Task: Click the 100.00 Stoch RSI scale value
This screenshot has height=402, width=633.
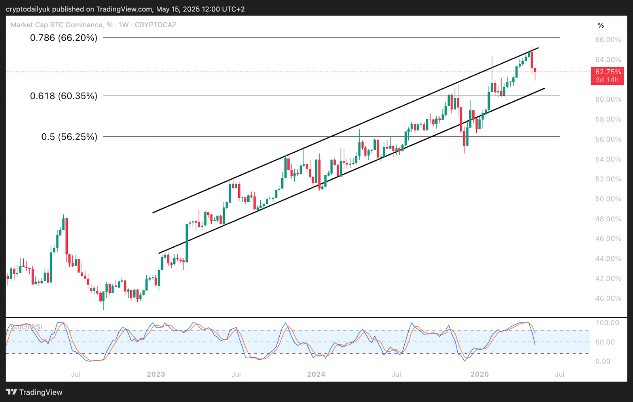Action: [607, 322]
